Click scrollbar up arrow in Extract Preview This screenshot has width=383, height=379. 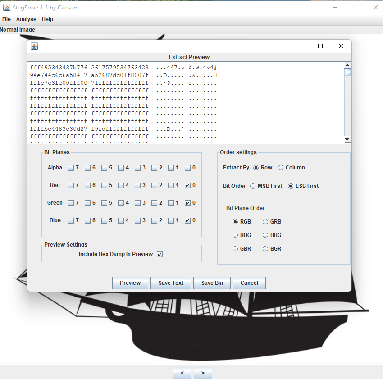(x=347, y=65)
